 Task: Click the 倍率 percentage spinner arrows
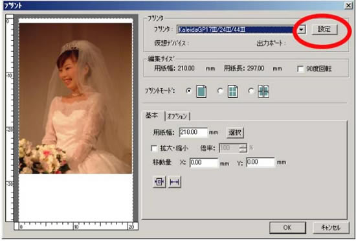243,148
